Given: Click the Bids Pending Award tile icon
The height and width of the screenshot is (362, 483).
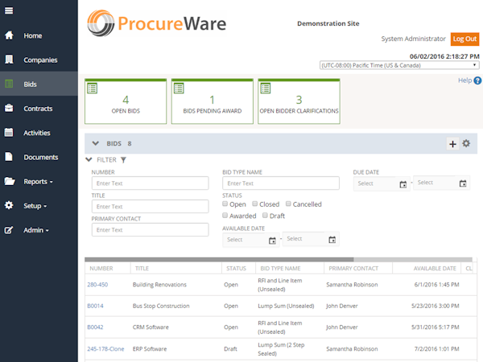Looking at the screenshot, I should tap(179, 88).
